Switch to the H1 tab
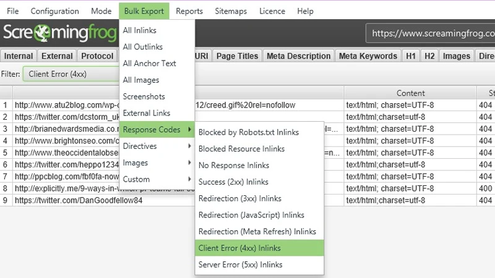This screenshot has height=278, width=495. 411,56
